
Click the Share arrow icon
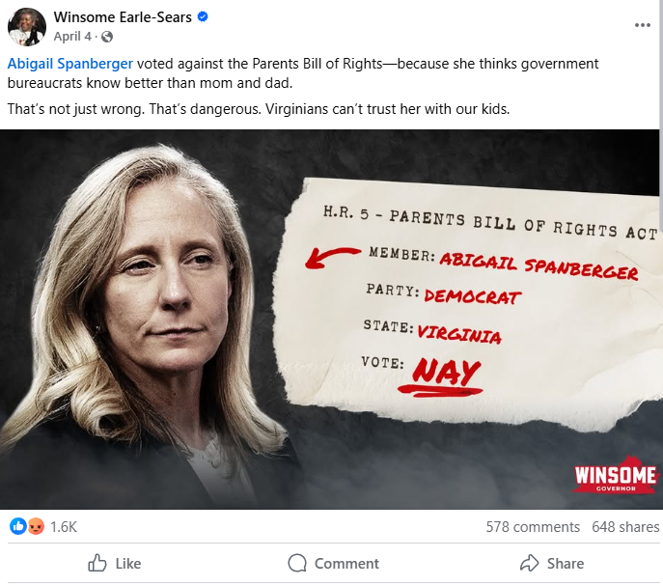coord(530,563)
